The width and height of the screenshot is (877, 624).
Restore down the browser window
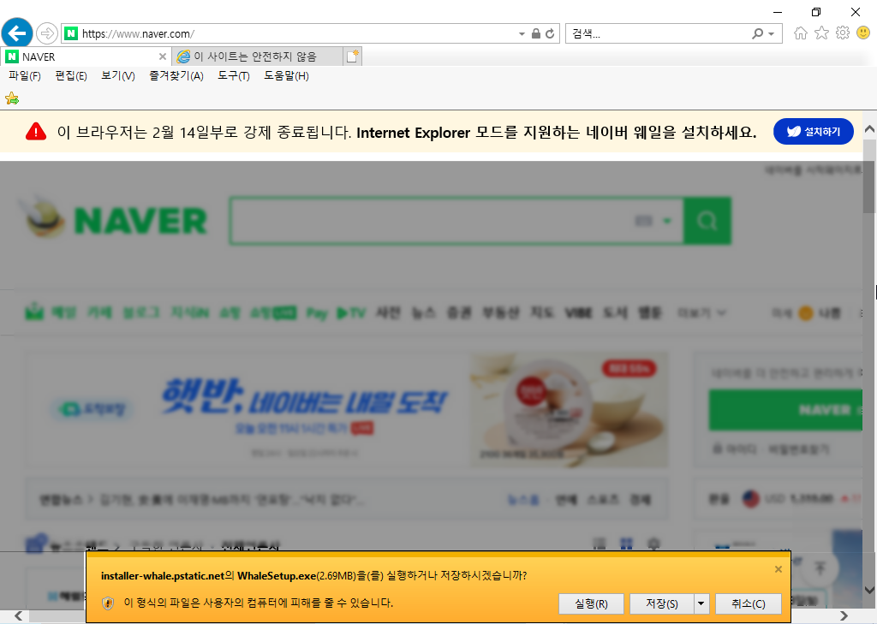point(816,12)
